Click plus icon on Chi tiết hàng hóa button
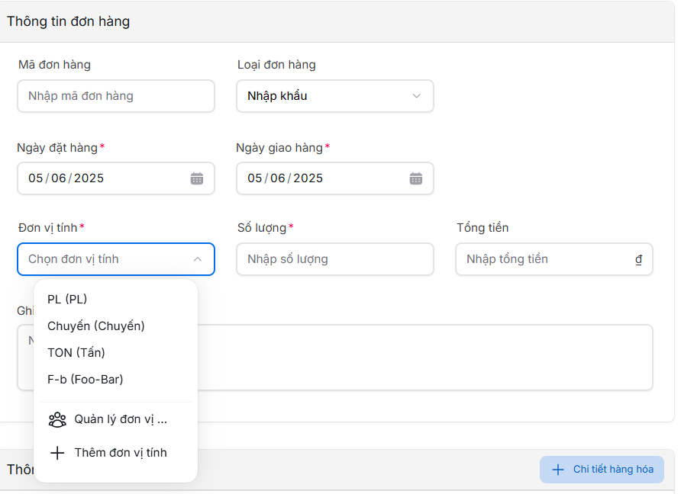Viewport: 681px width, 494px height. (x=558, y=470)
